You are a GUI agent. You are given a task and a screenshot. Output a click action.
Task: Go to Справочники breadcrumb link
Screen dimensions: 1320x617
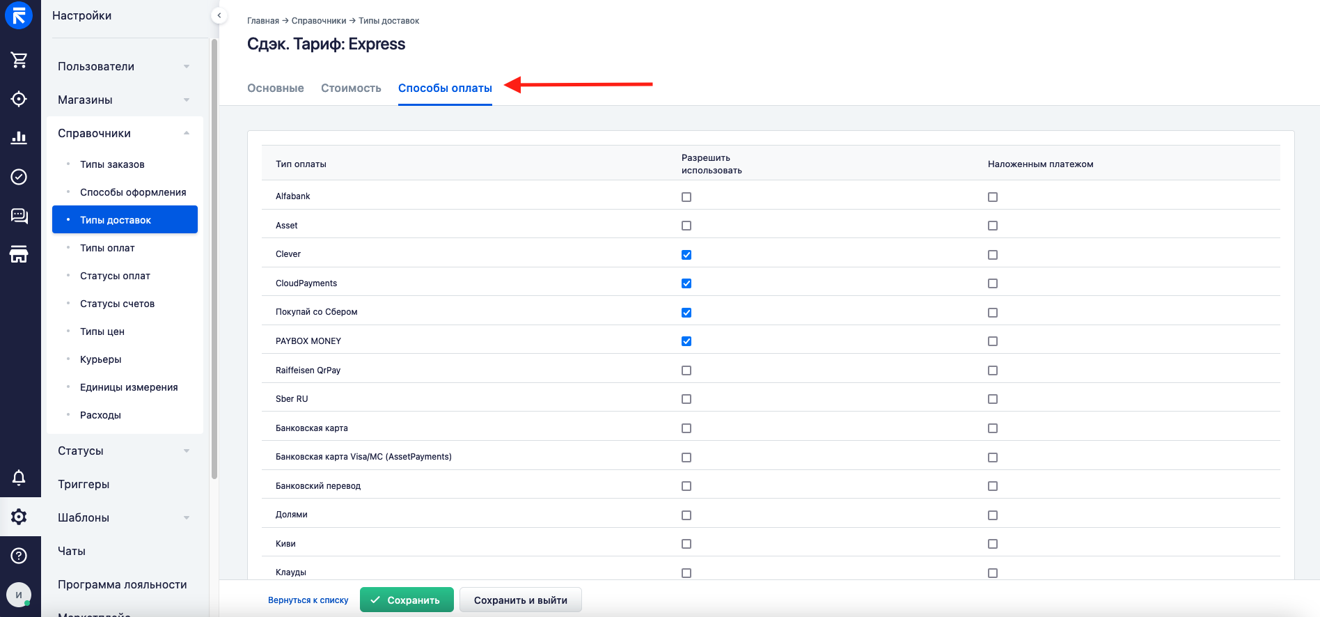[319, 21]
